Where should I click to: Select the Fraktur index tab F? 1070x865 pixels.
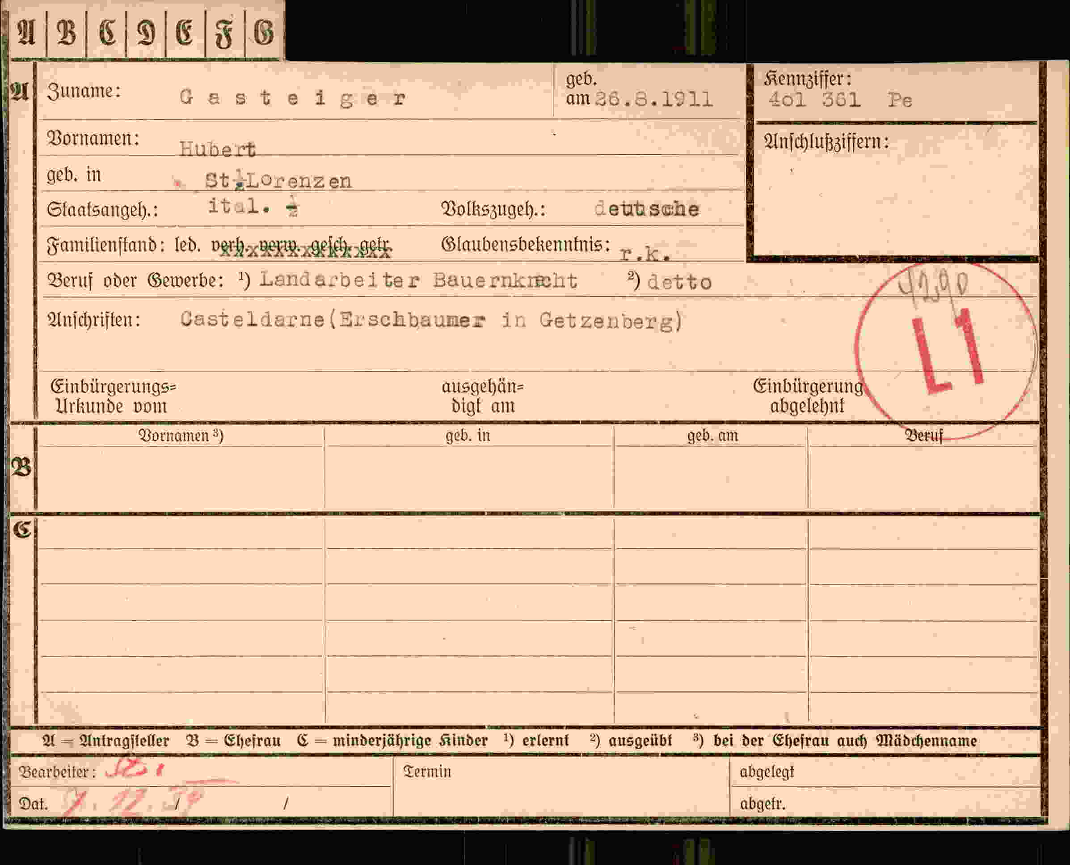(224, 33)
